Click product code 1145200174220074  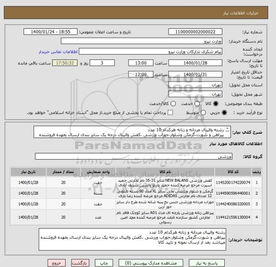pyautogui.click(x=233, y=183)
